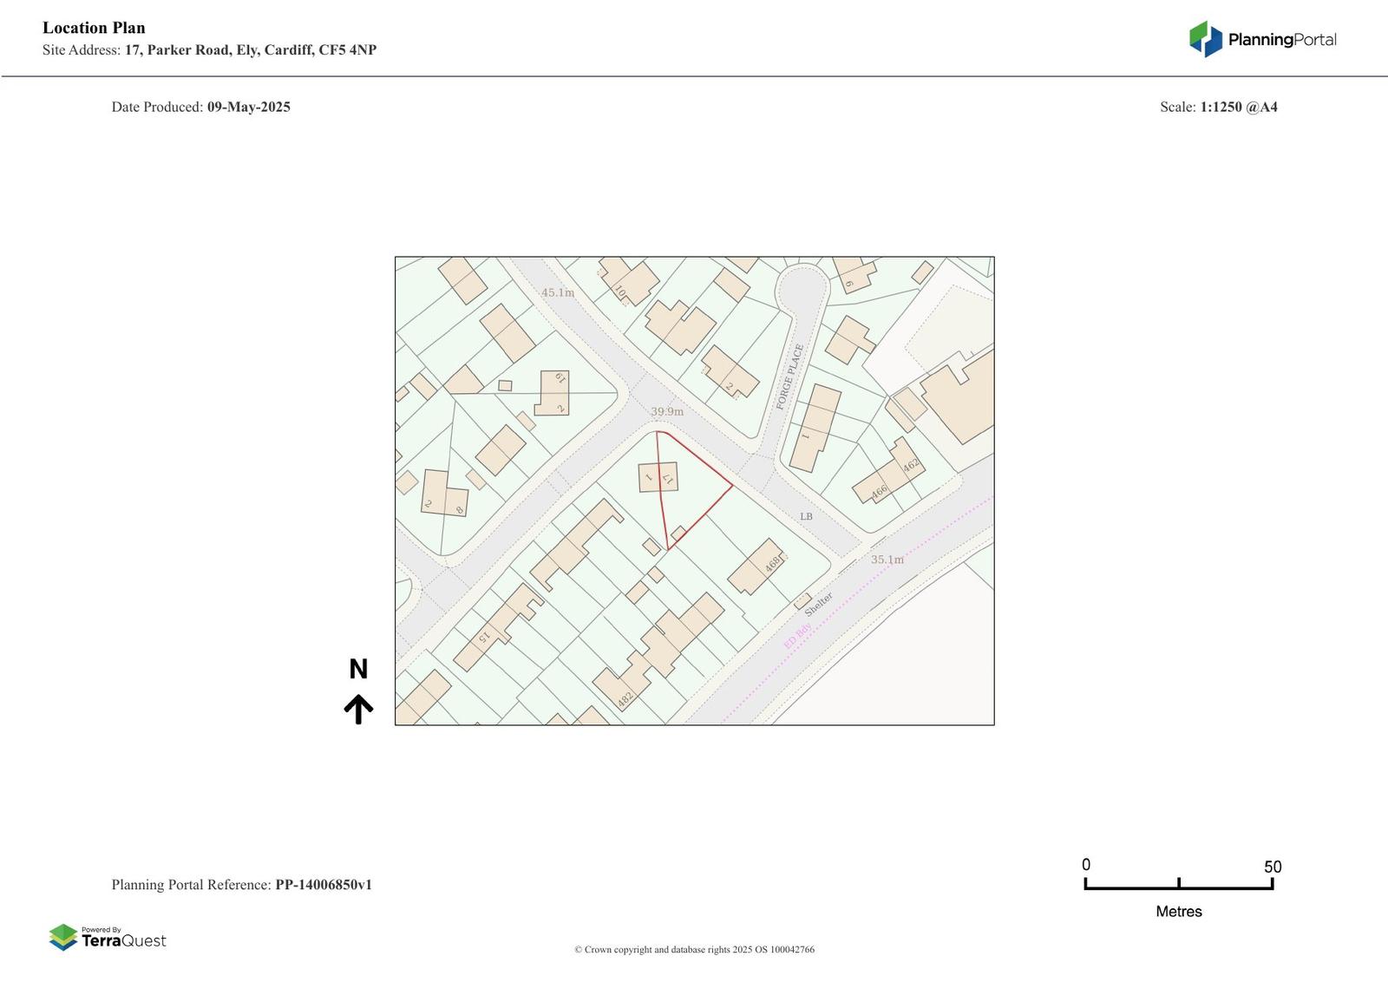Click the FORGE PLACE street label

pos(789,376)
